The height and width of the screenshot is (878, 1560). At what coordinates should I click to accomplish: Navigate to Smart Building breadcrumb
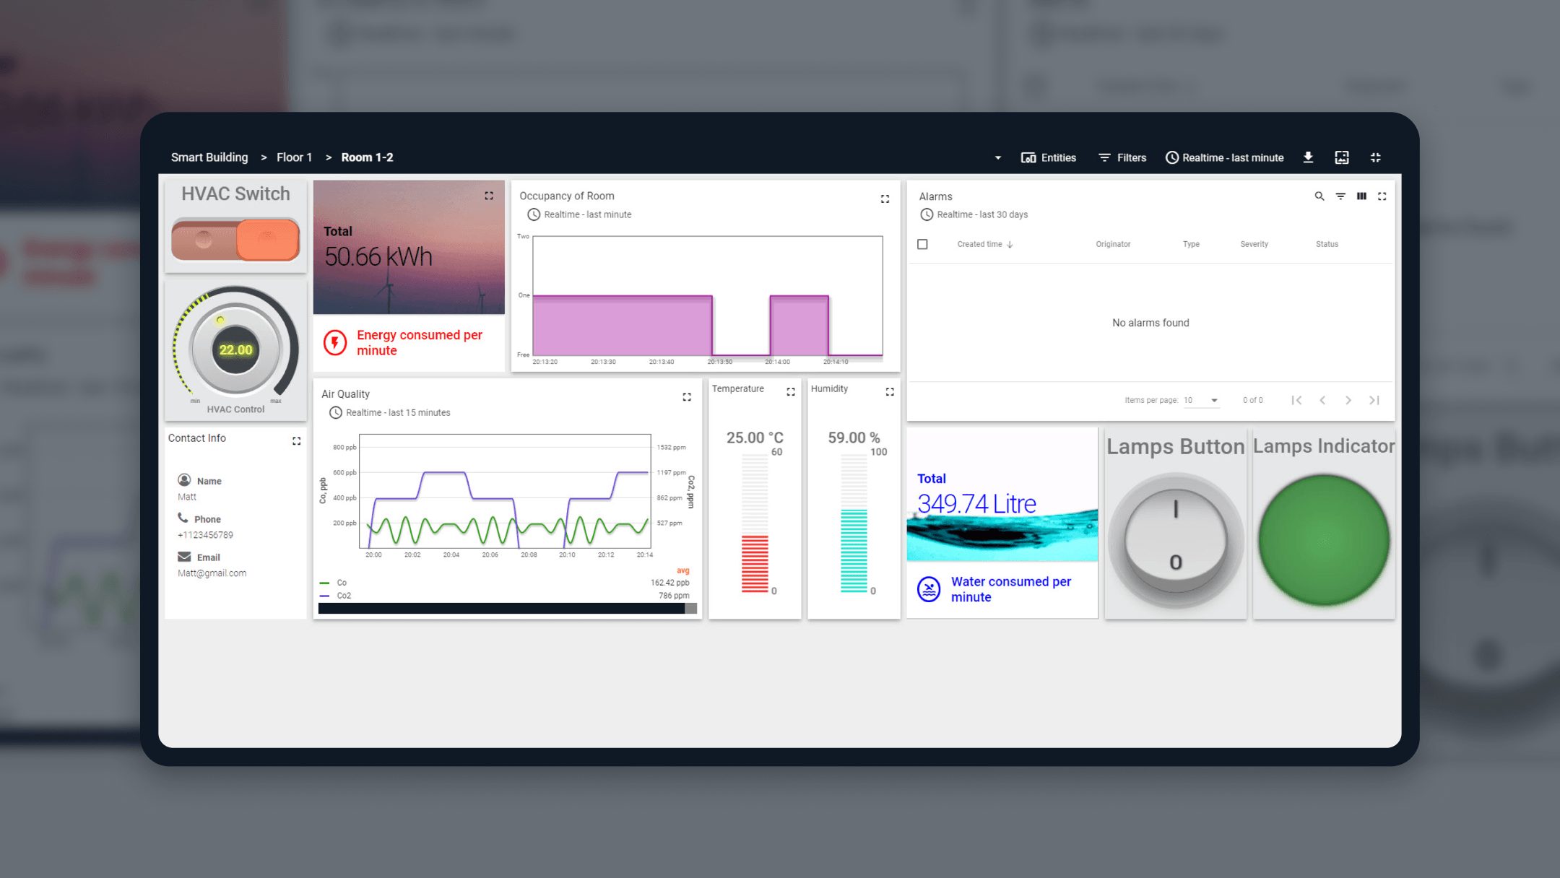[x=209, y=157]
